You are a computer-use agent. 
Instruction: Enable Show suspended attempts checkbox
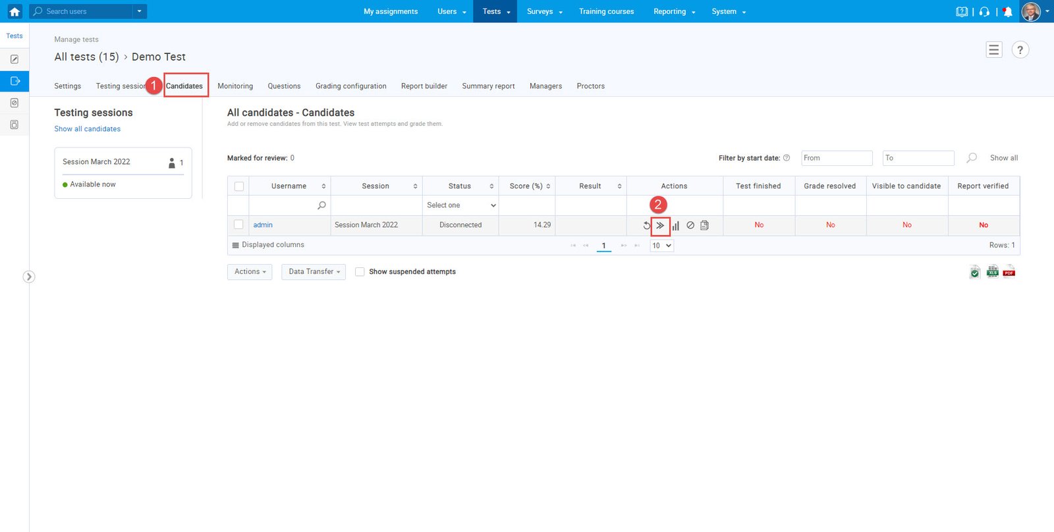(x=360, y=271)
